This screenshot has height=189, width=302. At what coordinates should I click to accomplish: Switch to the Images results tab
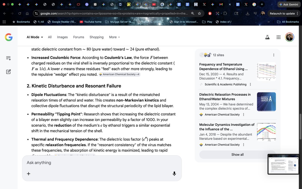coord(62,37)
